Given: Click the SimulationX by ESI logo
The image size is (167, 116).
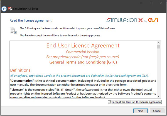Looking at the screenshot, I should tap(132, 20).
